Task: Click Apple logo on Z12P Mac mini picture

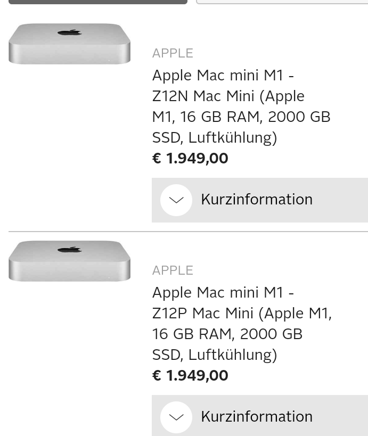Action: point(70,250)
